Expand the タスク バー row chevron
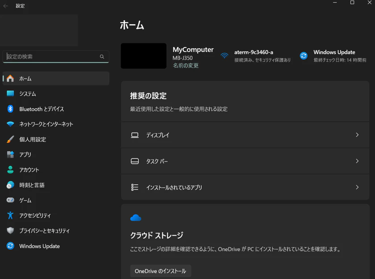The image size is (375, 279). tap(357, 161)
